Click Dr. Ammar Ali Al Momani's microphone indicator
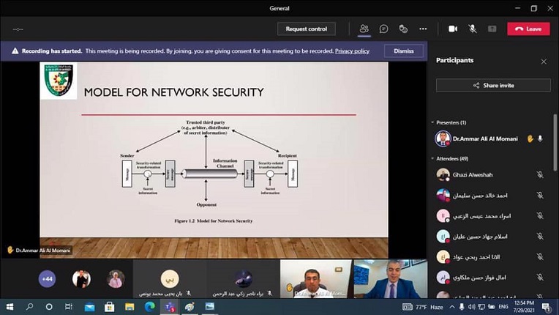Screen dimensions: 559x315 540,138
